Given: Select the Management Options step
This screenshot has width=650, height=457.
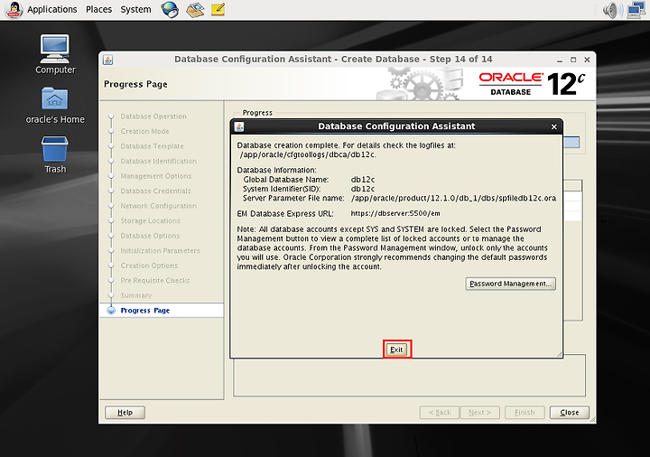Looking at the screenshot, I should point(156,176).
